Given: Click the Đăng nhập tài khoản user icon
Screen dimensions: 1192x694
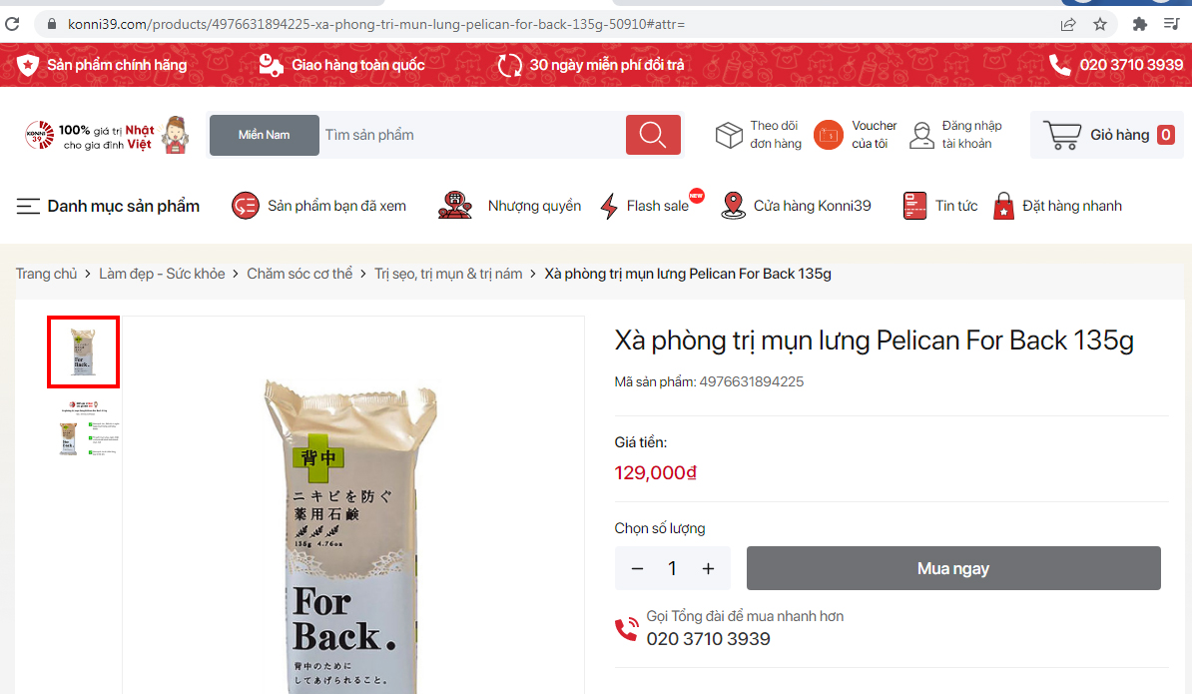Looking at the screenshot, I should [921, 135].
